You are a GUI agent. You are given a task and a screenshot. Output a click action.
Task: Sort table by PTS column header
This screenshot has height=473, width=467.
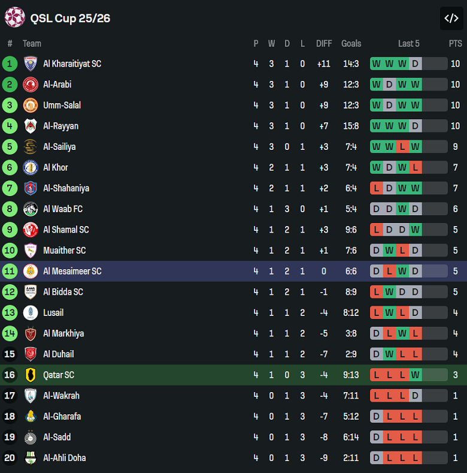pyautogui.click(x=455, y=43)
